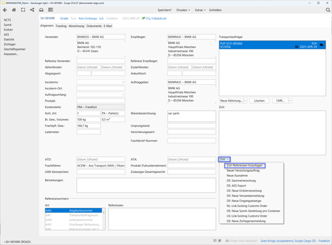Open Einfuhr in the left sidebar
Viewport: 332px width, 245px height.
pos(8,30)
